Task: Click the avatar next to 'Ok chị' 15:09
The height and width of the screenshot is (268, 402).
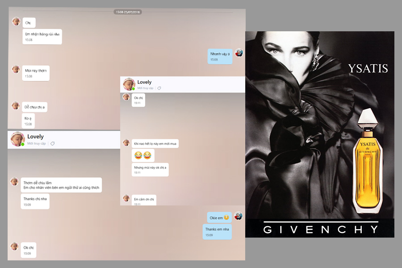Action: click(14, 246)
